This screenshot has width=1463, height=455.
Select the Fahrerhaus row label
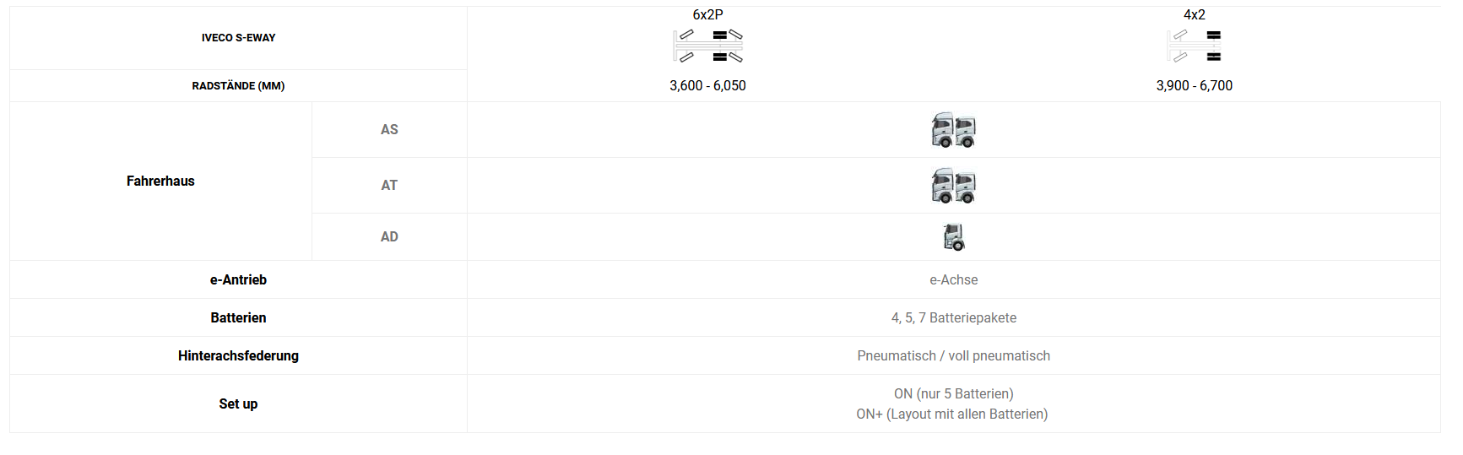(x=160, y=181)
